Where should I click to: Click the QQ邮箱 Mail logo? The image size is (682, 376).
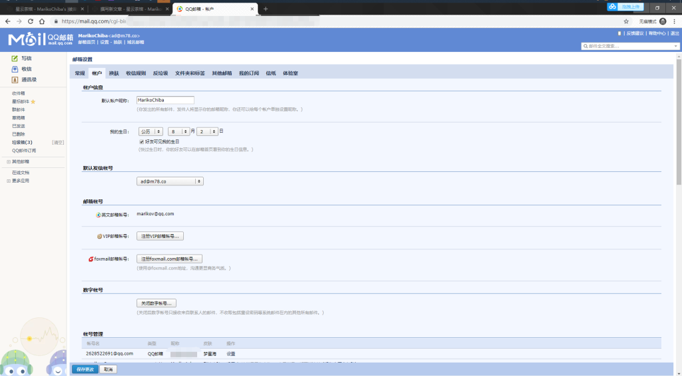tap(41, 39)
